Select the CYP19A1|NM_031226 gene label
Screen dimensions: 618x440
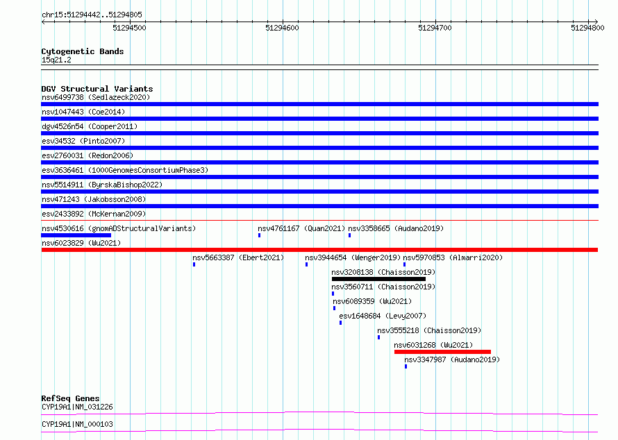77,407
